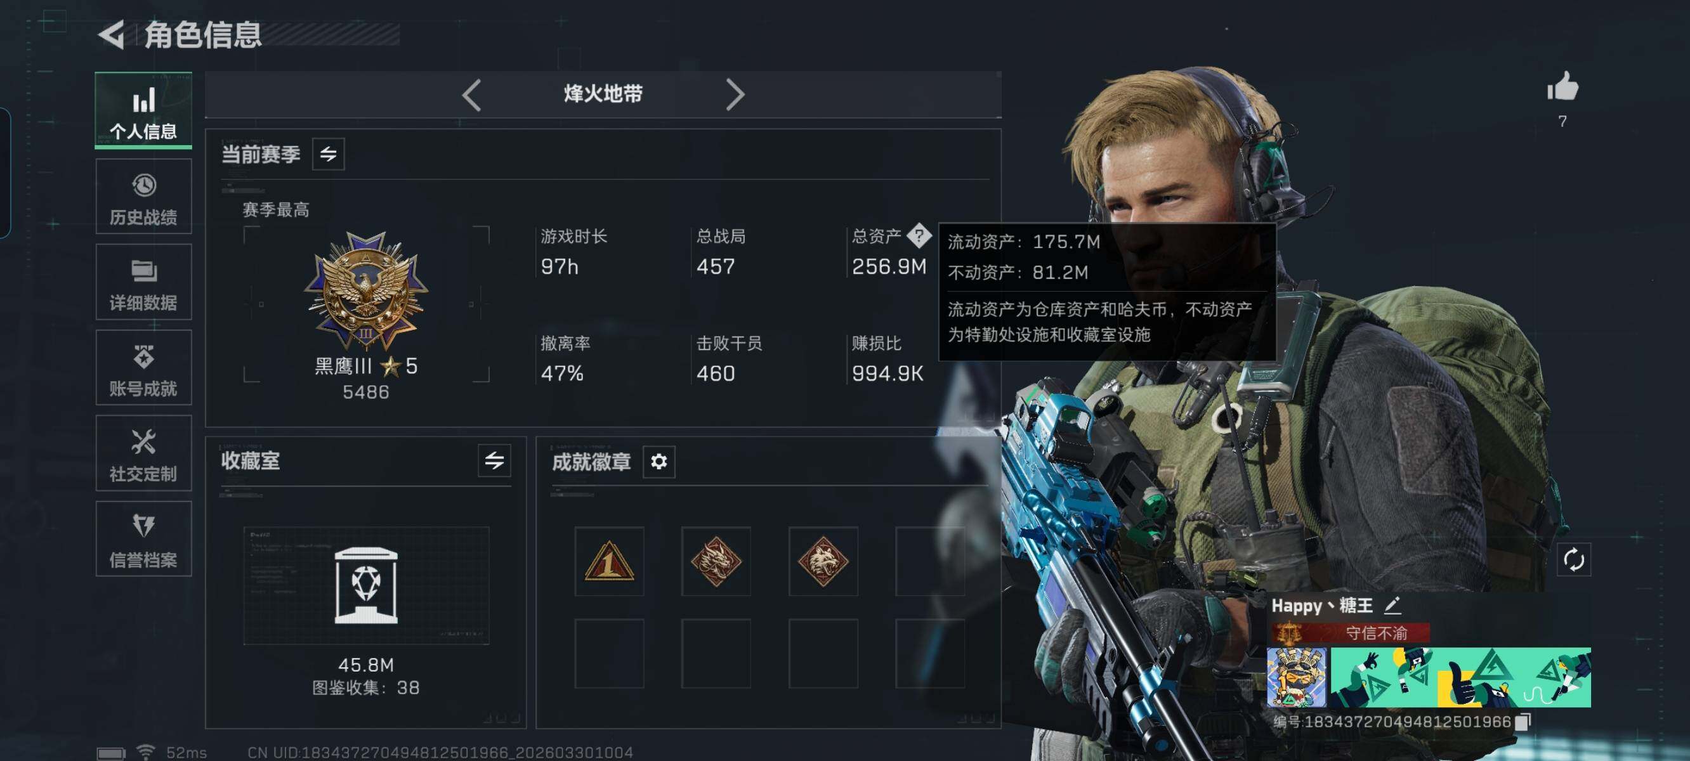Click the 黑鹰III rank emblem
The image size is (1690, 761).
(x=366, y=290)
